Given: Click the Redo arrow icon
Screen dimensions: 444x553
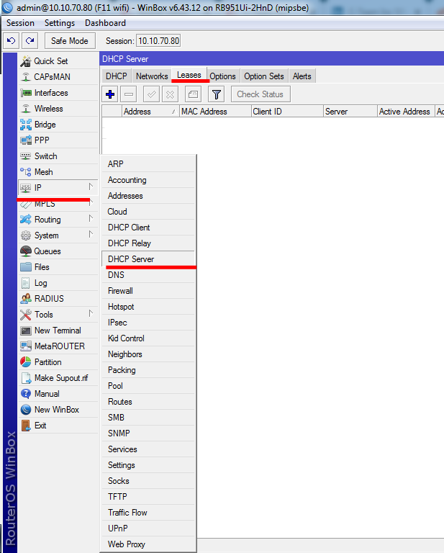Looking at the screenshot, I should [30, 41].
